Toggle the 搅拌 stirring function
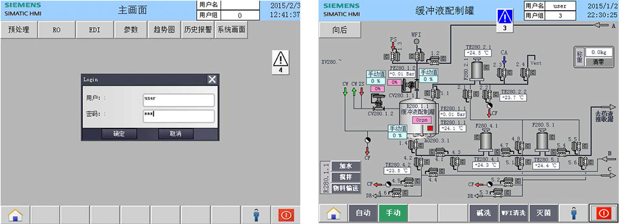The height and width of the screenshot is (224, 620). (345, 177)
